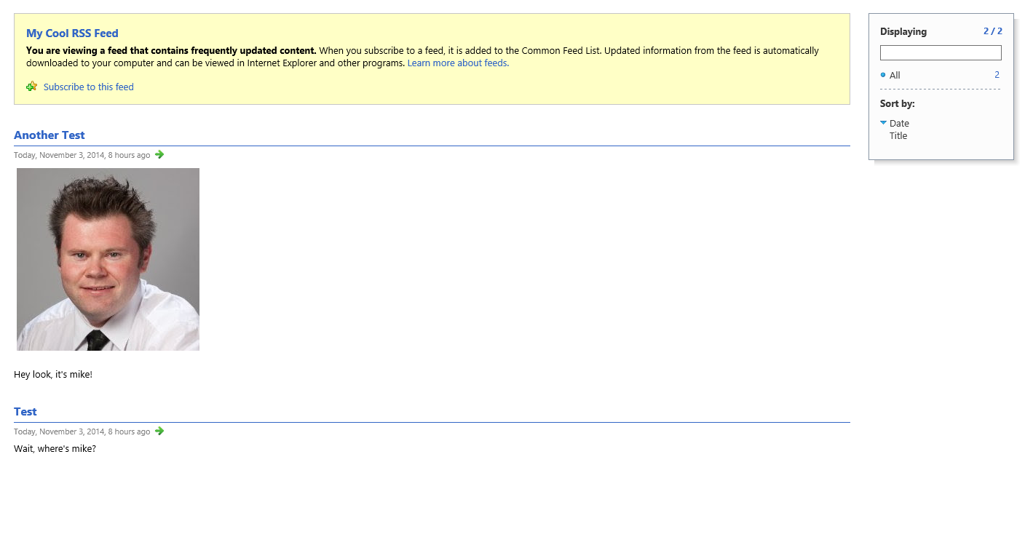This screenshot has width=1025, height=537.
Task: Sort the feed by Date
Action: pyautogui.click(x=899, y=124)
